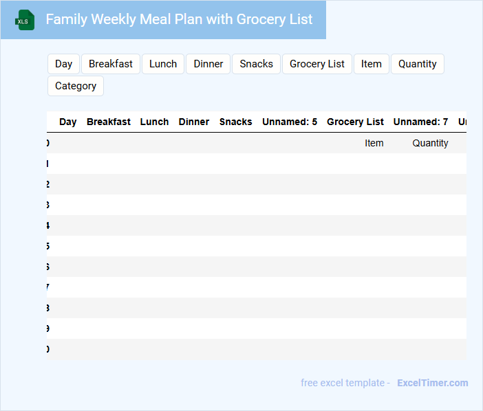
Task: Select the Day tag button
Action: [x=64, y=64]
